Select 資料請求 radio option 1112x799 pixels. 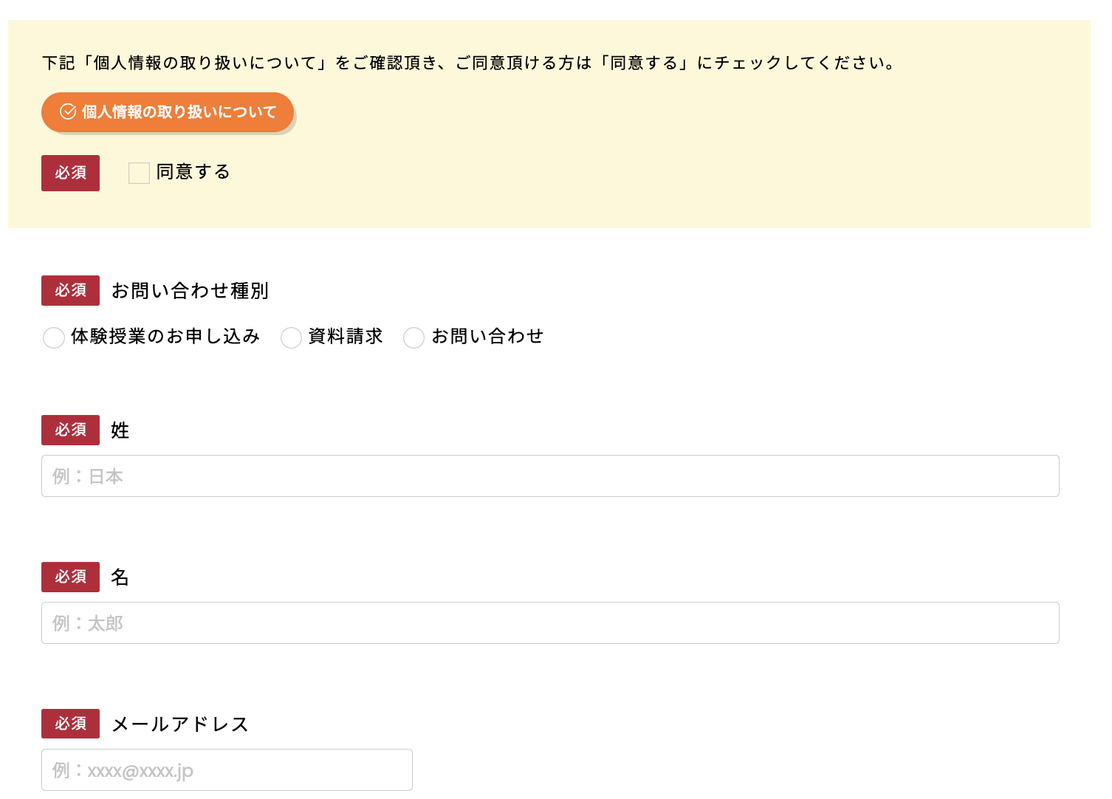(x=292, y=337)
